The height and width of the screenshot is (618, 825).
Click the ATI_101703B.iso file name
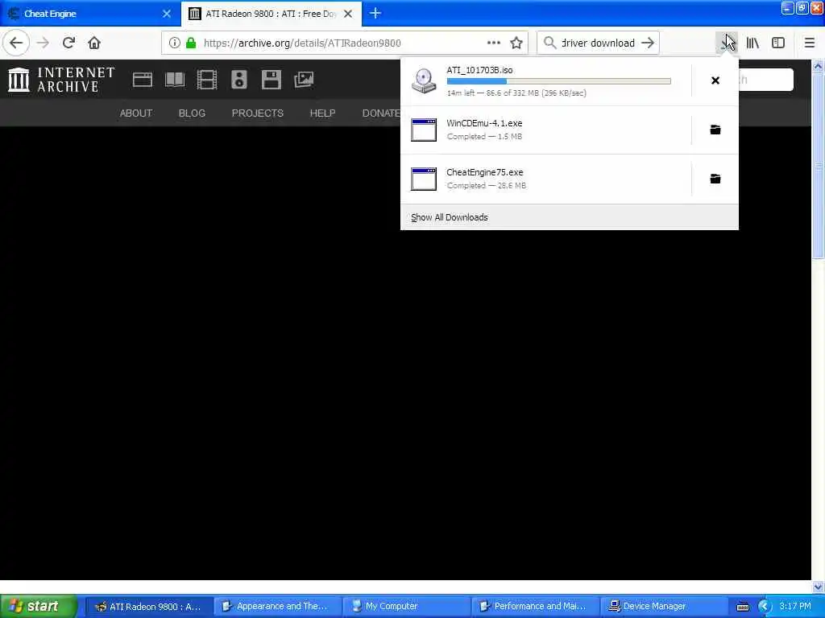(x=480, y=70)
